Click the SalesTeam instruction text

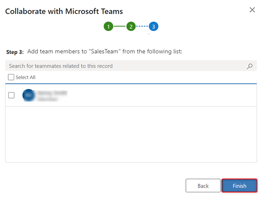[x=105, y=52]
